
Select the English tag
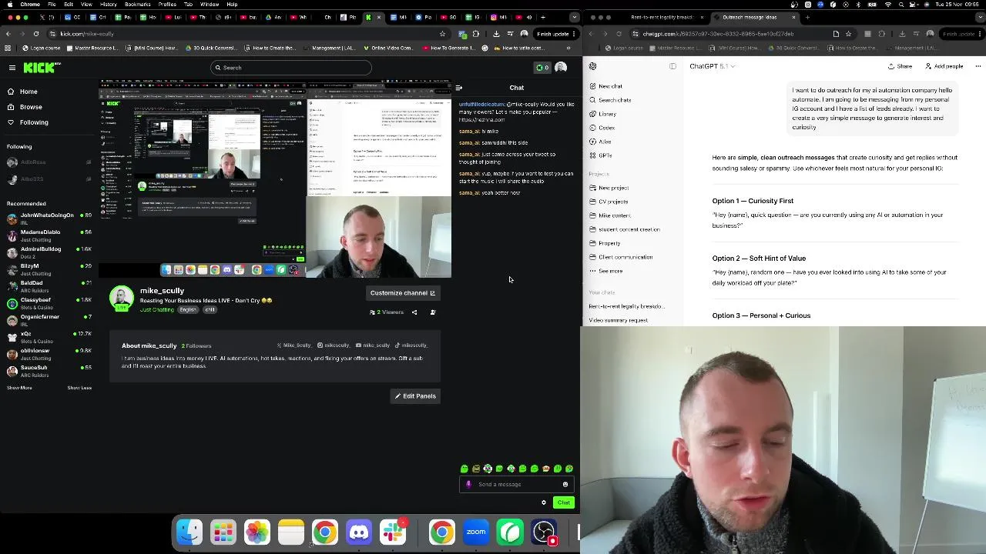pos(188,310)
